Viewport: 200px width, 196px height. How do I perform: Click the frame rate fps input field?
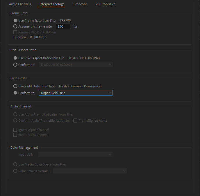63,26
